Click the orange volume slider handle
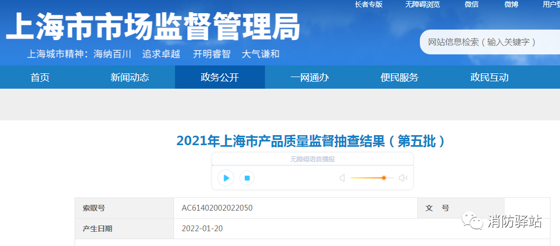This screenshot has height=246, width=560. coord(384,178)
